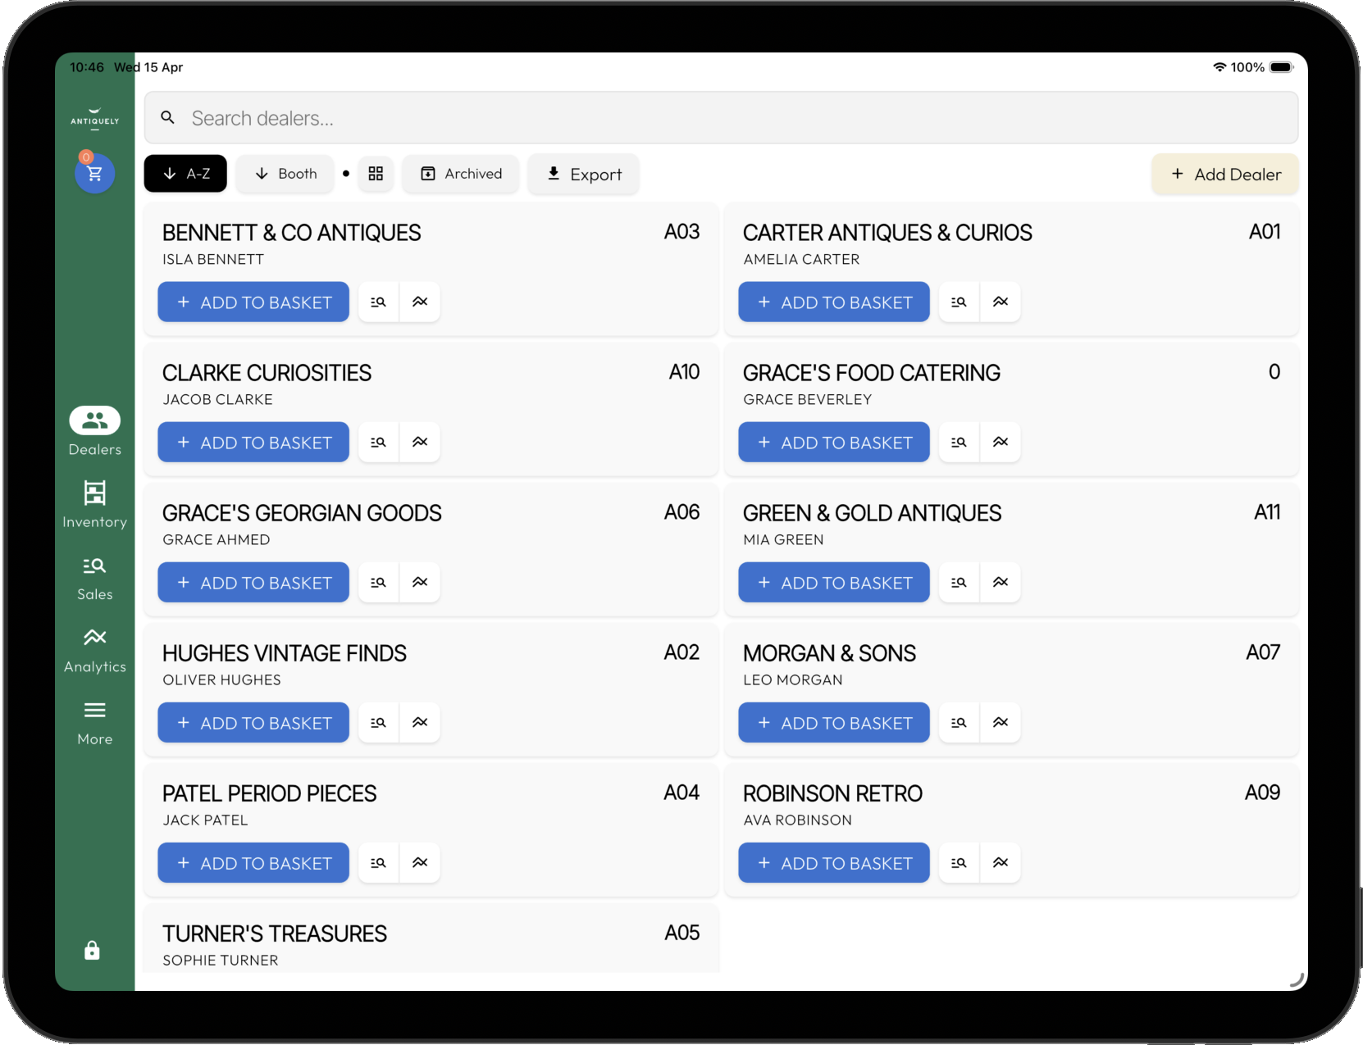
Task: Open sales search for Patel Period Pieces
Action: pyautogui.click(x=379, y=862)
